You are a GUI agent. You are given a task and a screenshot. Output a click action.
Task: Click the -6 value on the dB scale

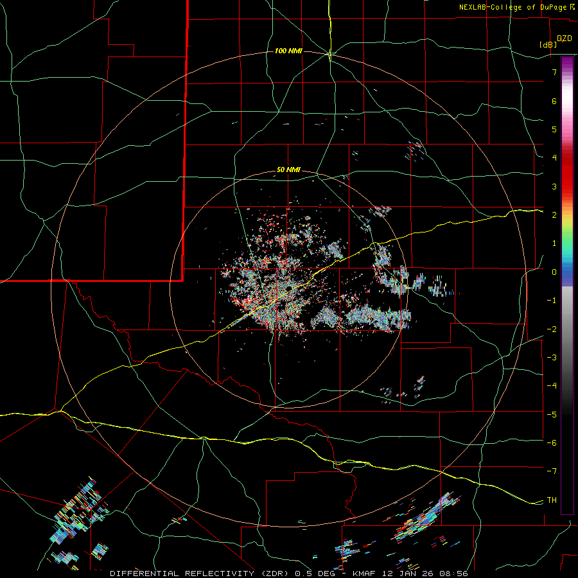coord(552,443)
